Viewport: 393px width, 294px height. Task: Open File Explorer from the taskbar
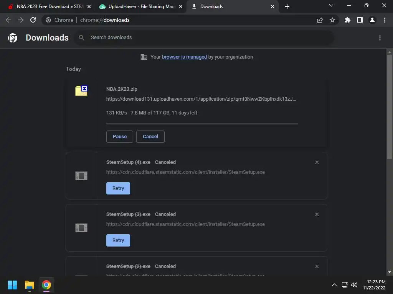tap(29, 285)
